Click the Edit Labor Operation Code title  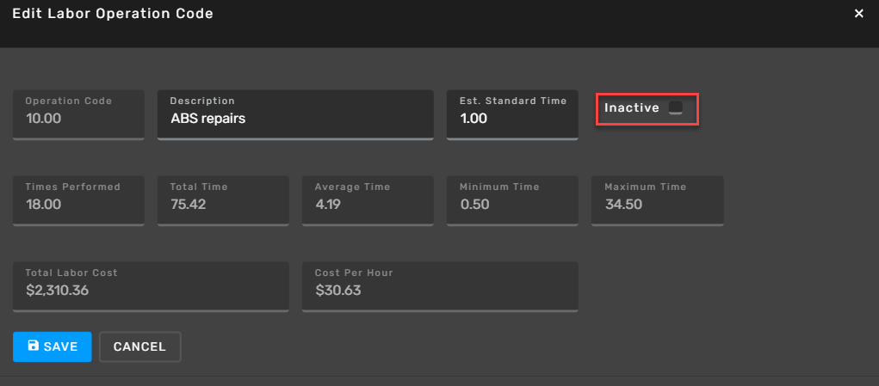click(x=113, y=14)
